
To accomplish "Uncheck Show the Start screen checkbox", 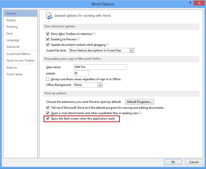I will click(48, 118).
